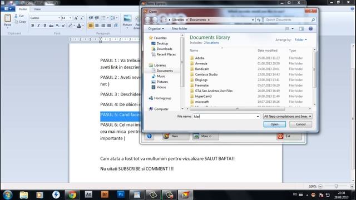Insert Picture from WordPad ribbon
Image resolution: width=356 pixels, height=200 pixels.
click(x=127, y=19)
